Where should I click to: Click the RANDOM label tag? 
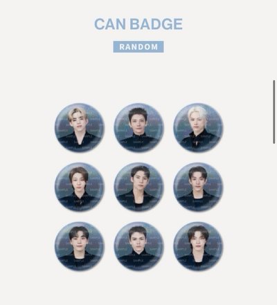(x=138, y=47)
